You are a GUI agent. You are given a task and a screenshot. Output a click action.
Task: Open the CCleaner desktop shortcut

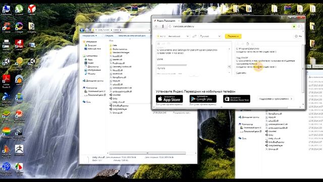pos(6,27)
